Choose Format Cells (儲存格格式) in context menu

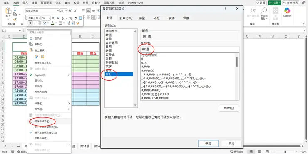49,122
